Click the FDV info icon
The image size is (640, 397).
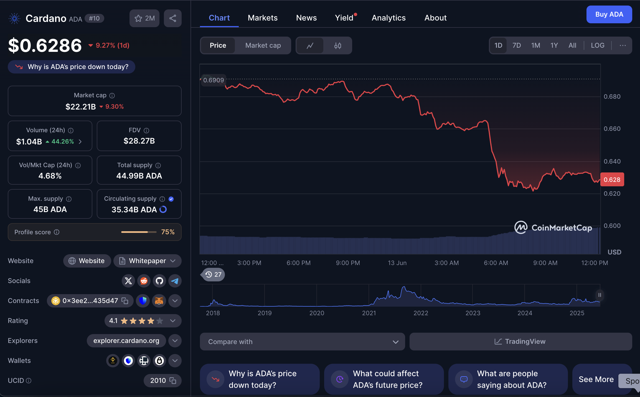146,131
